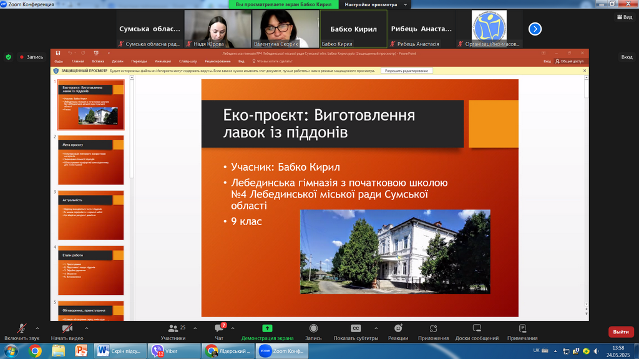Open the Дизайн ribbon tab
Image resolution: width=639 pixels, height=359 pixels.
tap(117, 62)
